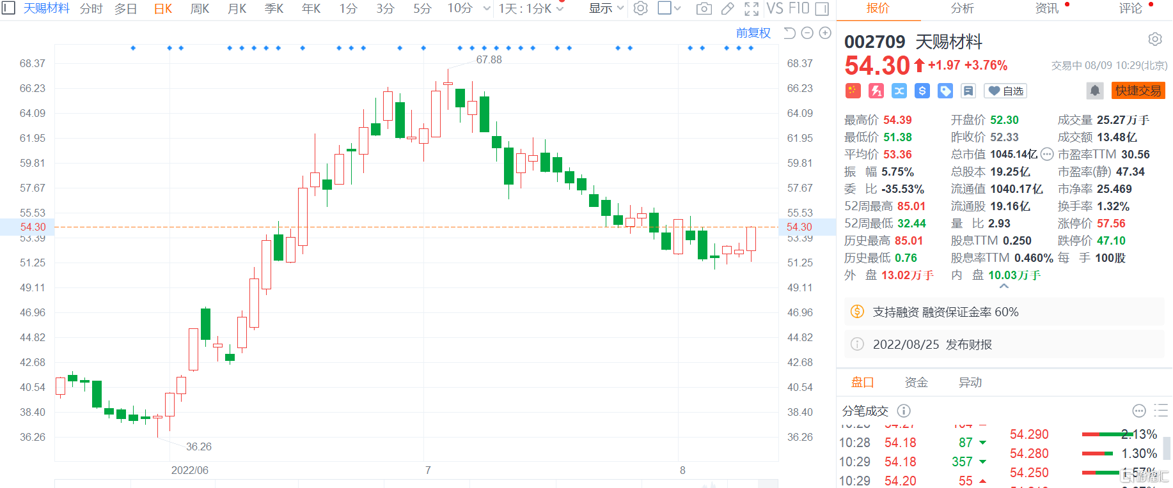Click the earnings report info icon
1173x488 pixels.
click(x=857, y=344)
